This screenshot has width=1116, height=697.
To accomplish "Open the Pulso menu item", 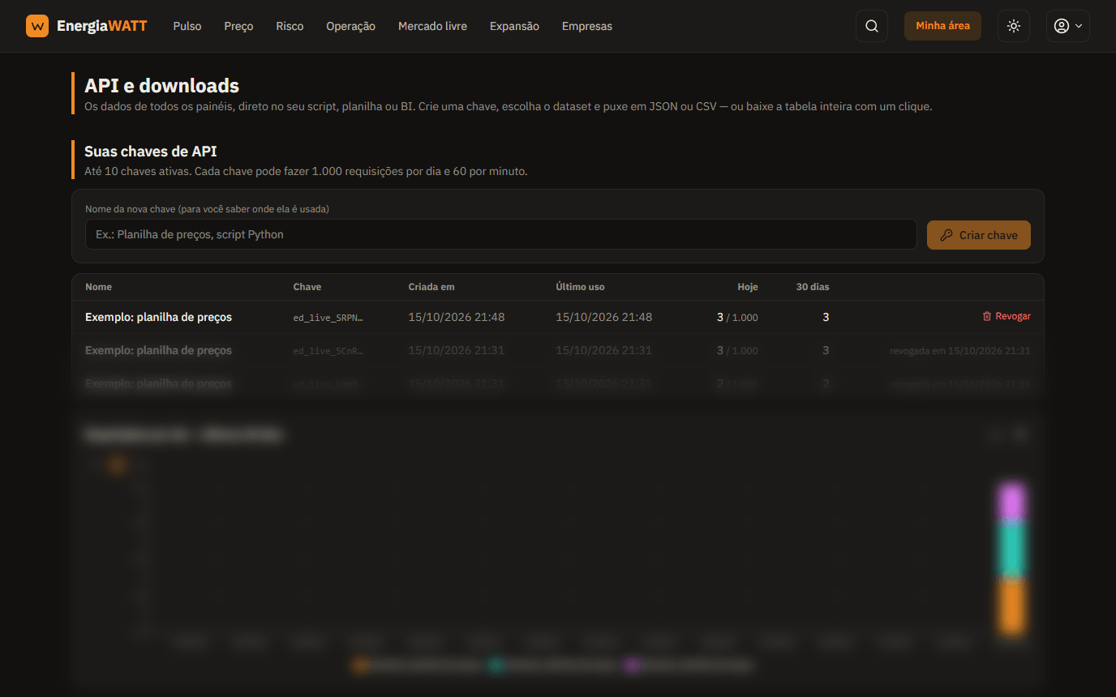I will coord(187,26).
